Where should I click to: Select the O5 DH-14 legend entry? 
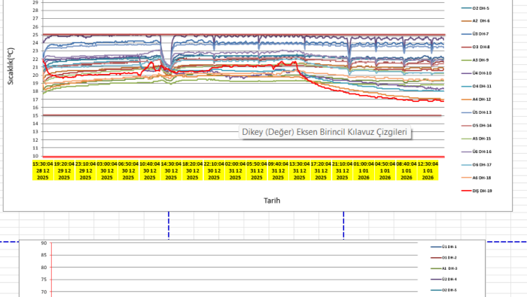coord(477,125)
